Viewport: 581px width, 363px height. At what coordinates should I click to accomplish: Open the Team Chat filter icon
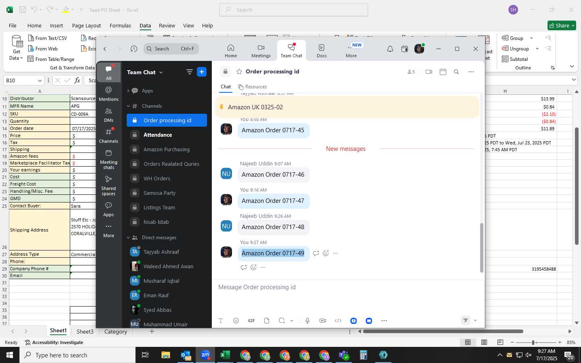(189, 72)
